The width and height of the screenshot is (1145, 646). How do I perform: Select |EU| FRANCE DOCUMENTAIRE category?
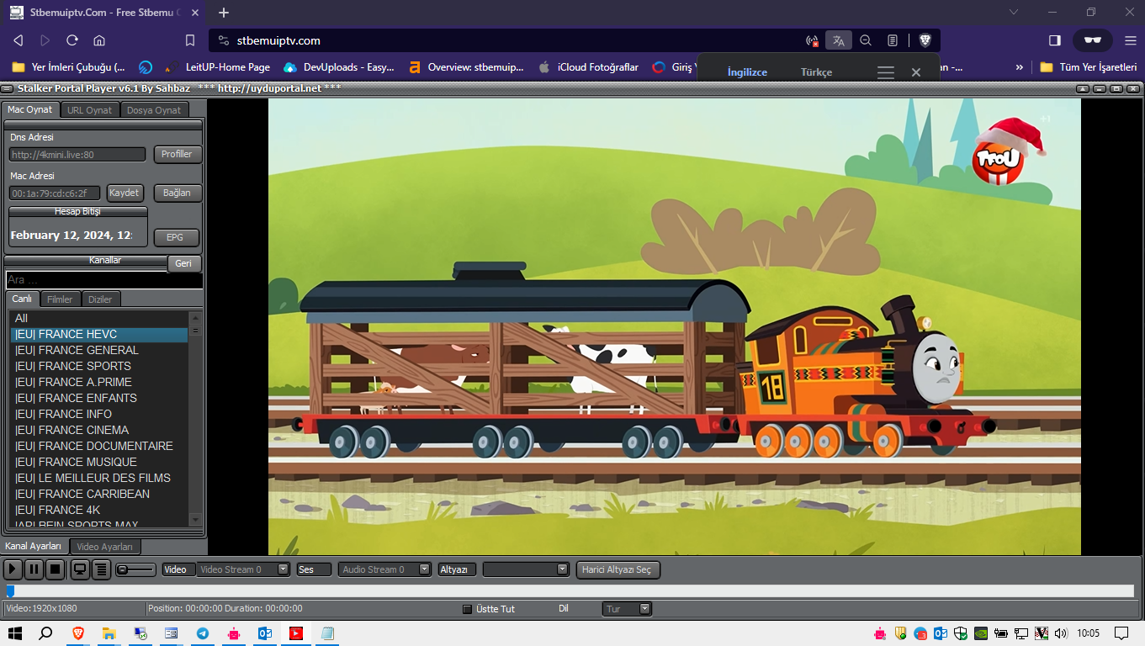(99, 446)
